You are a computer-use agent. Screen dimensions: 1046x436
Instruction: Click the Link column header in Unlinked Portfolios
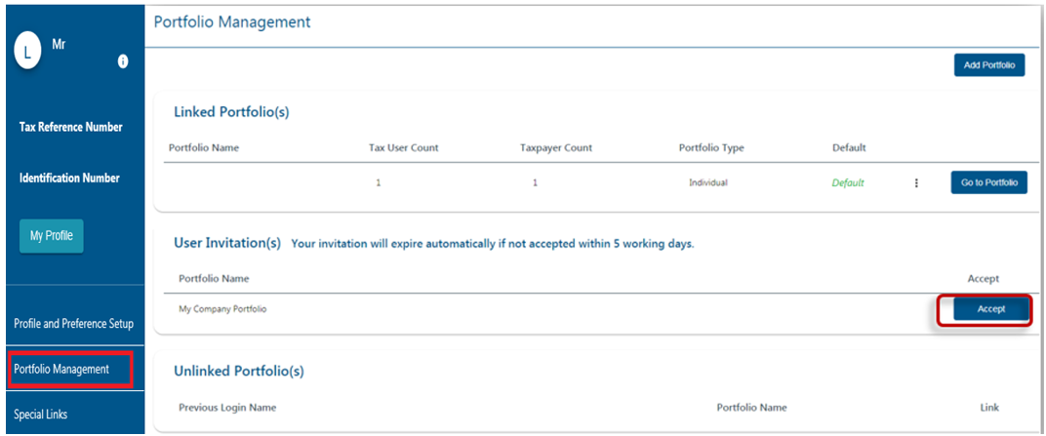(x=989, y=408)
